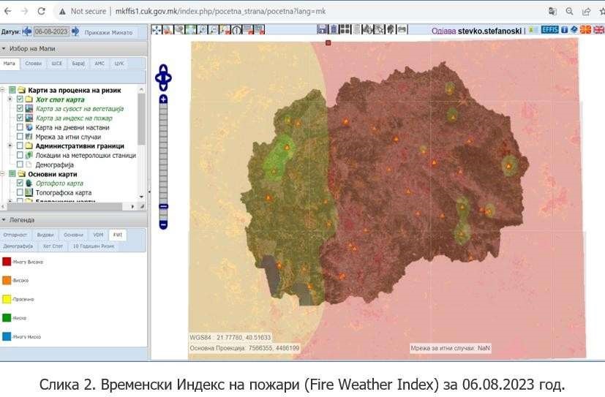Screen dimensions: 605x397
Task: Collapse the Избор на Мапи panel
Action: point(4,49)
